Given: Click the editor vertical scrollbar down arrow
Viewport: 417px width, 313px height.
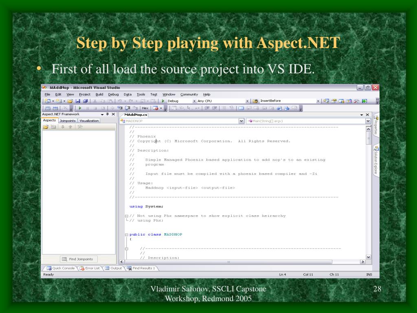Looking at the screenshot, I should [368, 257].
